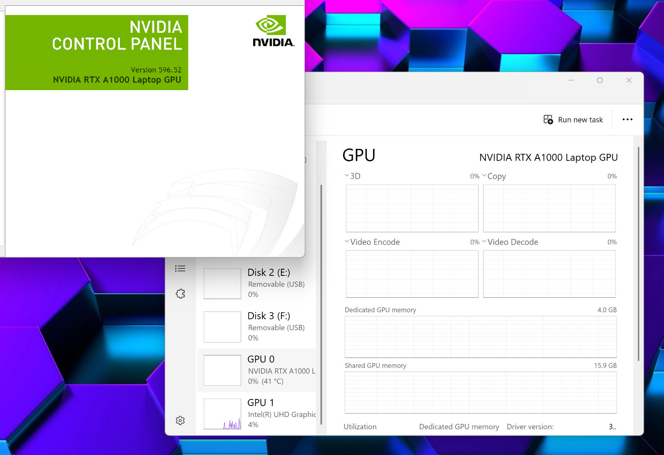Click the 4% reading under GPU 1
Image resolution: width=664 pixels, height=455 pixels.
[x=253, y=425]
